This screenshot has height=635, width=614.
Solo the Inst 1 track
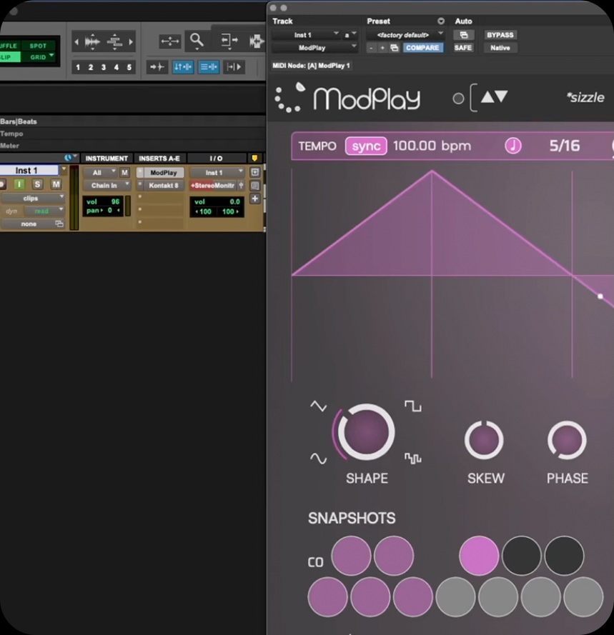pos(37,184)
